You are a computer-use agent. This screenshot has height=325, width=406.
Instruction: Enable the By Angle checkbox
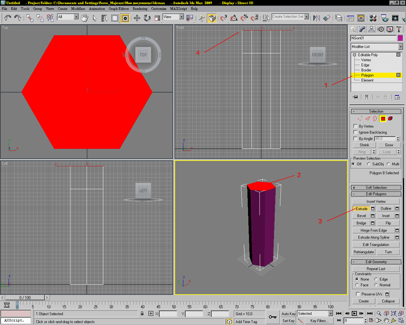[x=356, y=139]
